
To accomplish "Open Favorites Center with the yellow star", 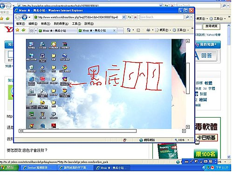I will (x=17, y=30).
